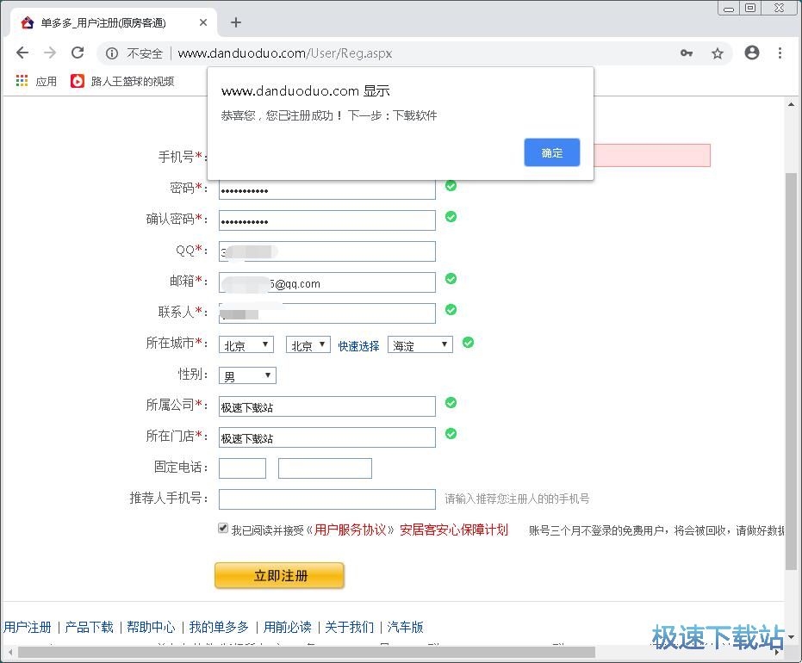This screenshot has width=802, height=663.
Task: Click the green check beside 联系人
Action: click(451, 310)
